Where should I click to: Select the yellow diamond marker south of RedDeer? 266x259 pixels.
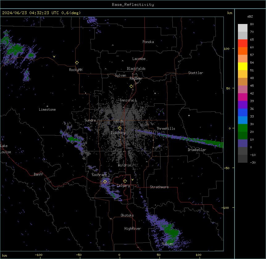click(x=131, y=86)
